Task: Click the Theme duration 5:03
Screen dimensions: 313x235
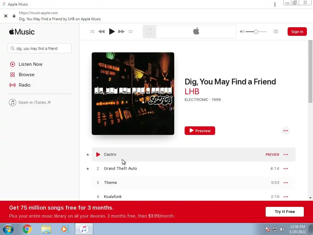Action: [275, 182]
